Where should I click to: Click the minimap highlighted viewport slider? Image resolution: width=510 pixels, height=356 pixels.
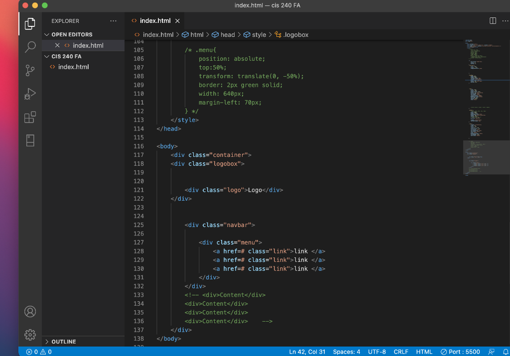pyautogui.click(x=486, y=157)
